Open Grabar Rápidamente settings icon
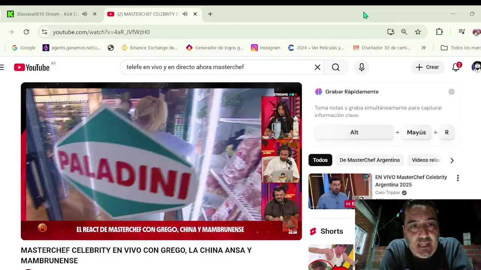The height and width of the screenshot is (270, 481). [x=451, y=91]
